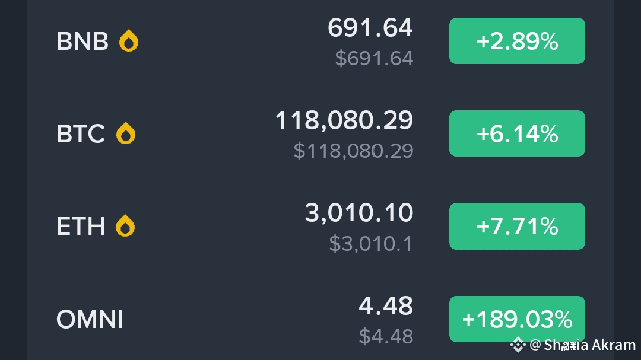
Task: Click the grey $3,010.1 USD value
Action: coord(371,244)
